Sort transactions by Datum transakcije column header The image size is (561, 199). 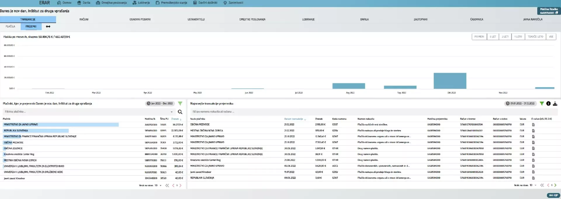tap(293, 119)
